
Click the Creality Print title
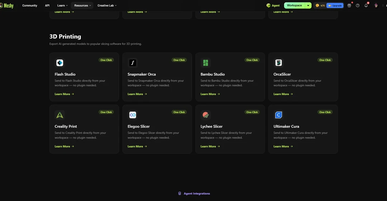pyautogui.click(x=66, y=126)
